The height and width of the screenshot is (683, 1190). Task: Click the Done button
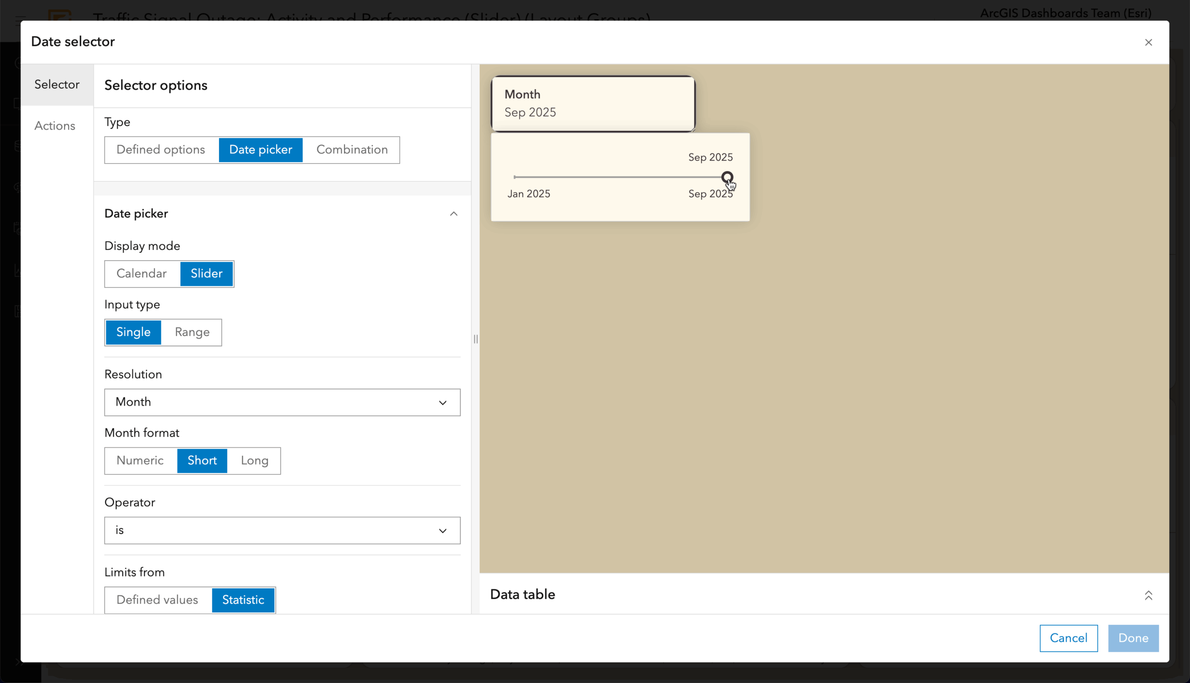[x=1133, y=638]
